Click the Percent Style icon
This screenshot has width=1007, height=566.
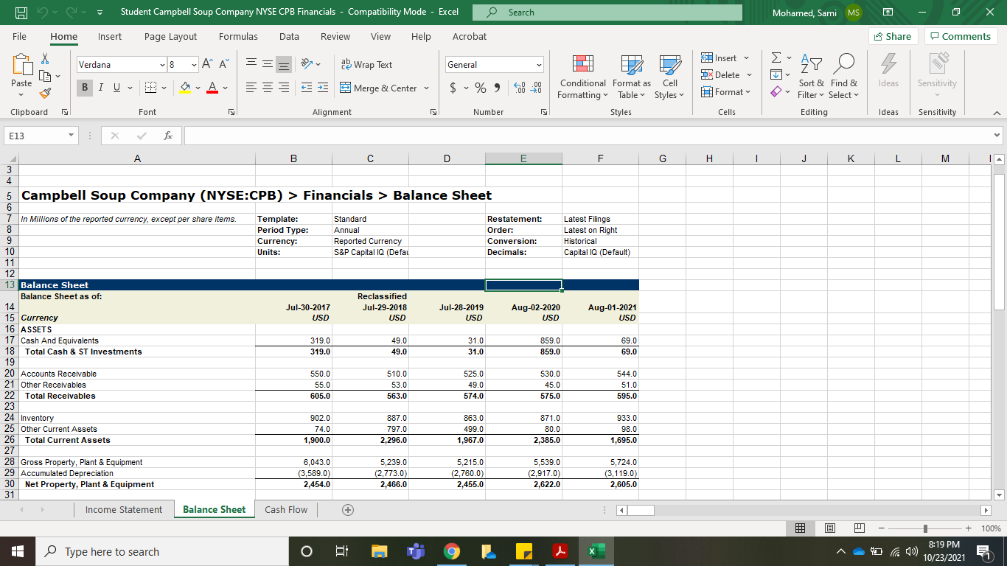point(479,87)
